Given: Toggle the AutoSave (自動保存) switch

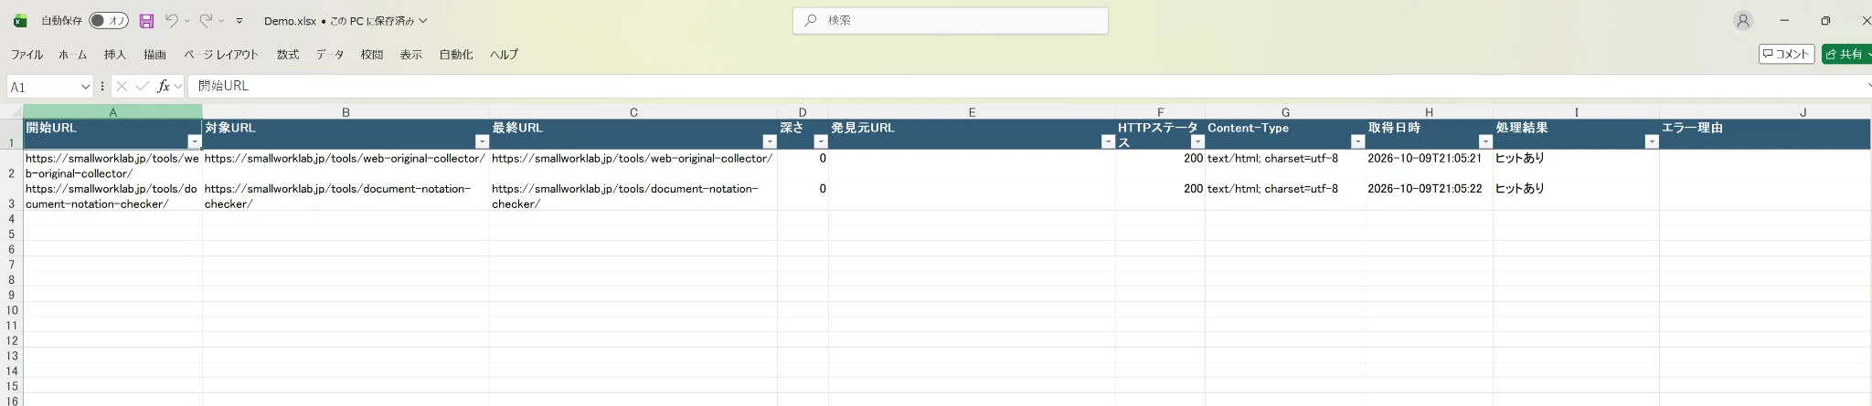Looking at the screenshot, I should (109, 20).
